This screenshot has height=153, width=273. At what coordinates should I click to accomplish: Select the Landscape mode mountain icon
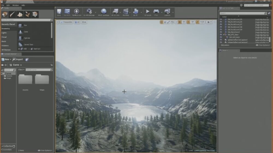tap(20, 14)
